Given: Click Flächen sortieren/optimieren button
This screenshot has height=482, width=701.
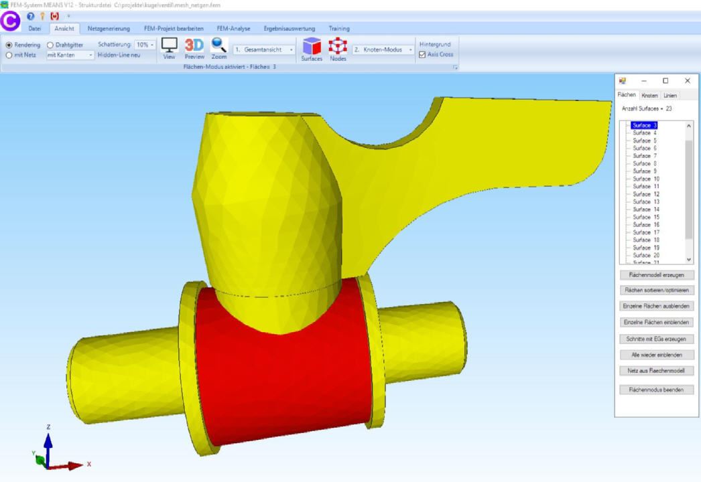Looking at the screenshot, I should (656, 291).
